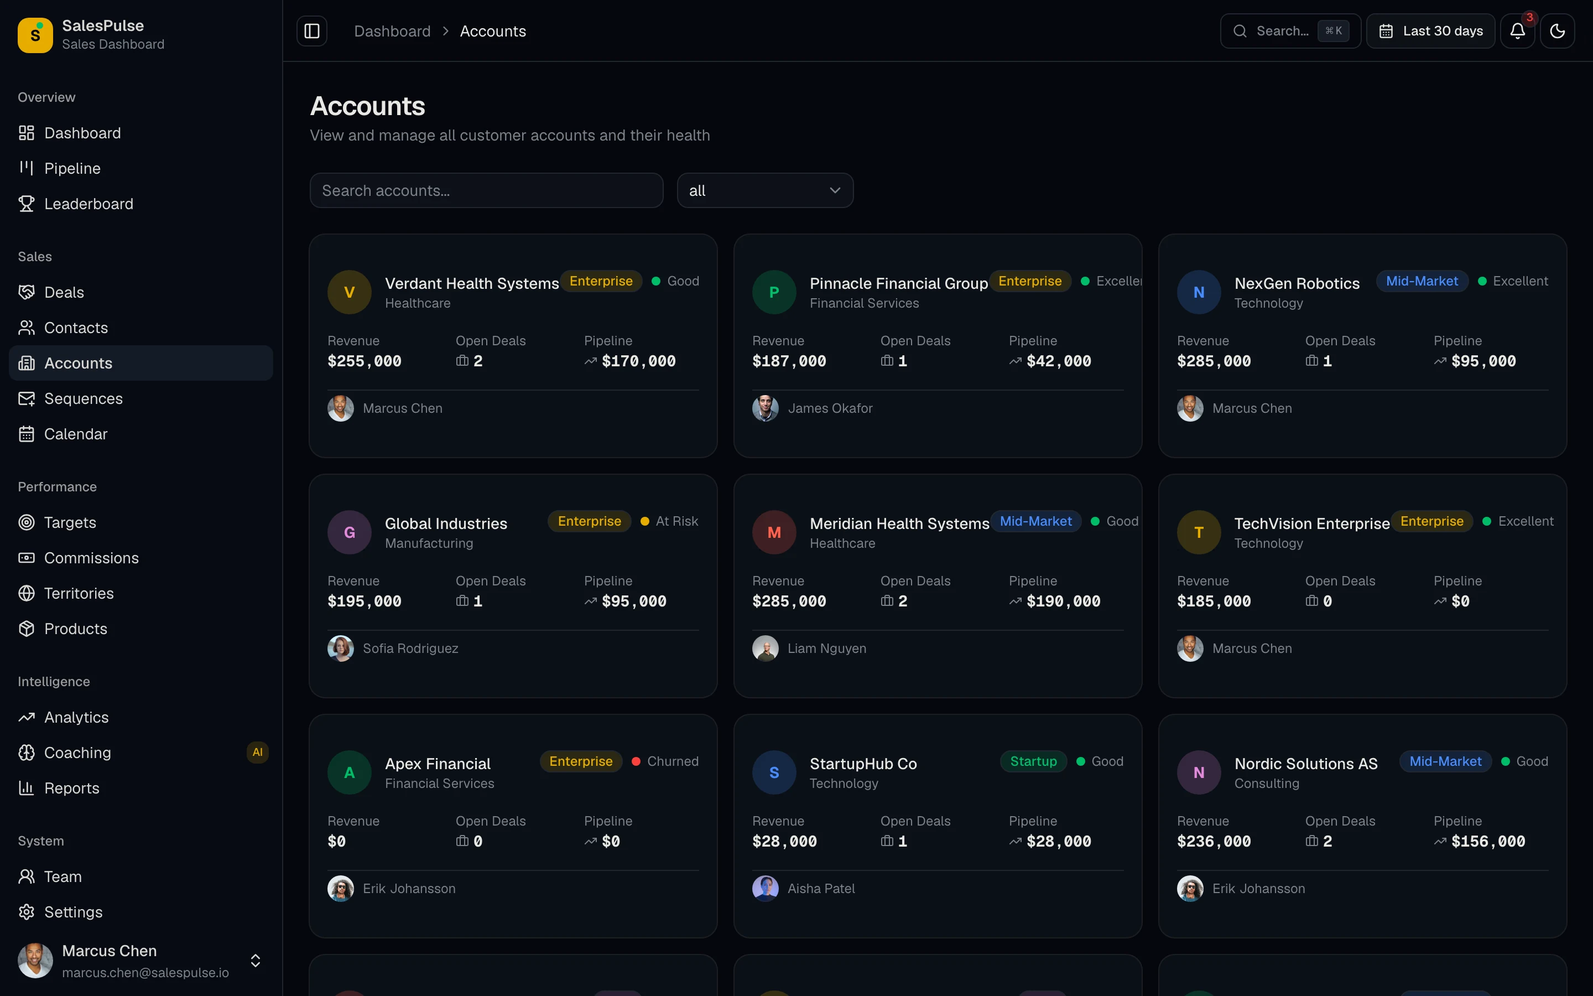The width and height of the screenshot is (1593, 996).
Task: Click the Coaching brain icon
Action: 27,753
